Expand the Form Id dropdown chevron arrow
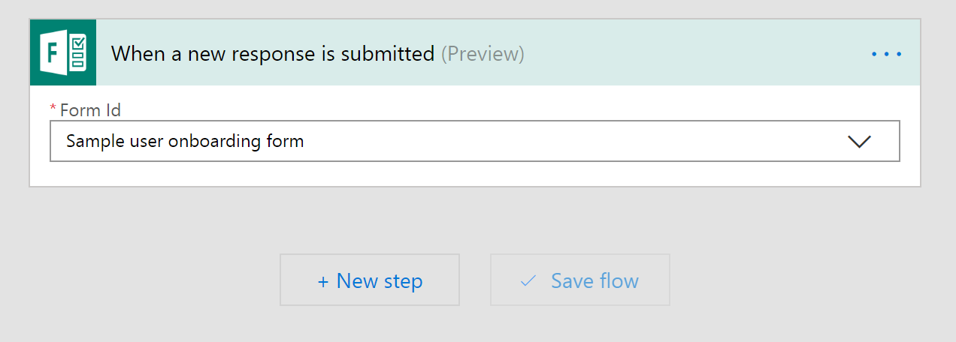 coord(858,142)
